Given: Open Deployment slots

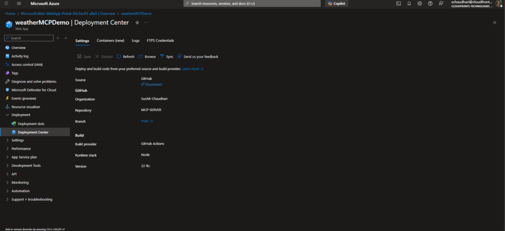Looking at the screenshot, I should (x=31, y=124).
